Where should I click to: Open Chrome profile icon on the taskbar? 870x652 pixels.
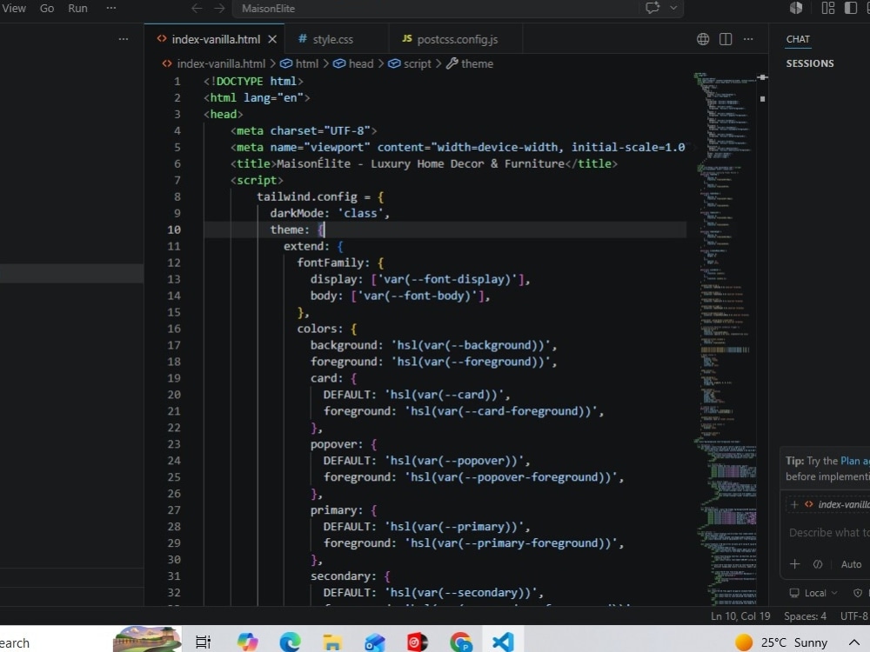460,642
